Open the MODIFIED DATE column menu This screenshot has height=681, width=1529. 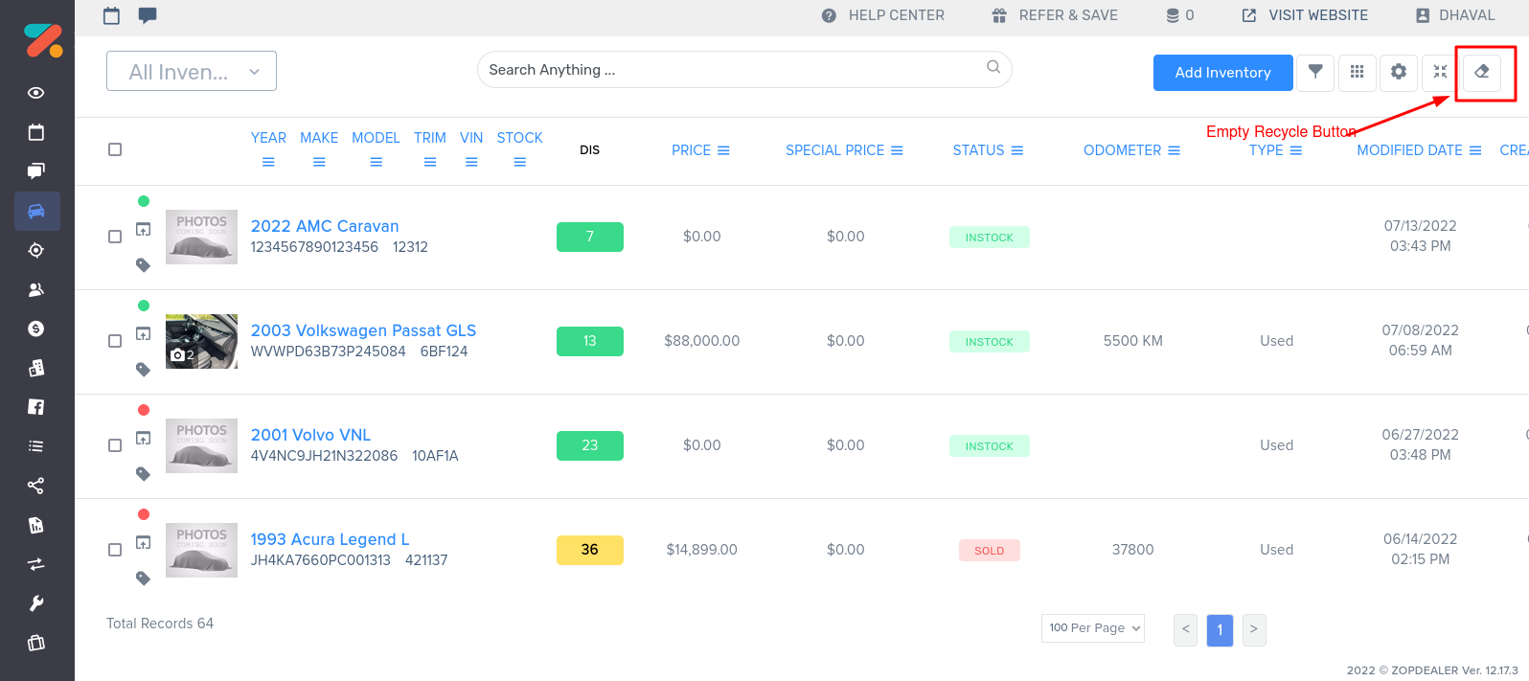[x=1475, y=150]
